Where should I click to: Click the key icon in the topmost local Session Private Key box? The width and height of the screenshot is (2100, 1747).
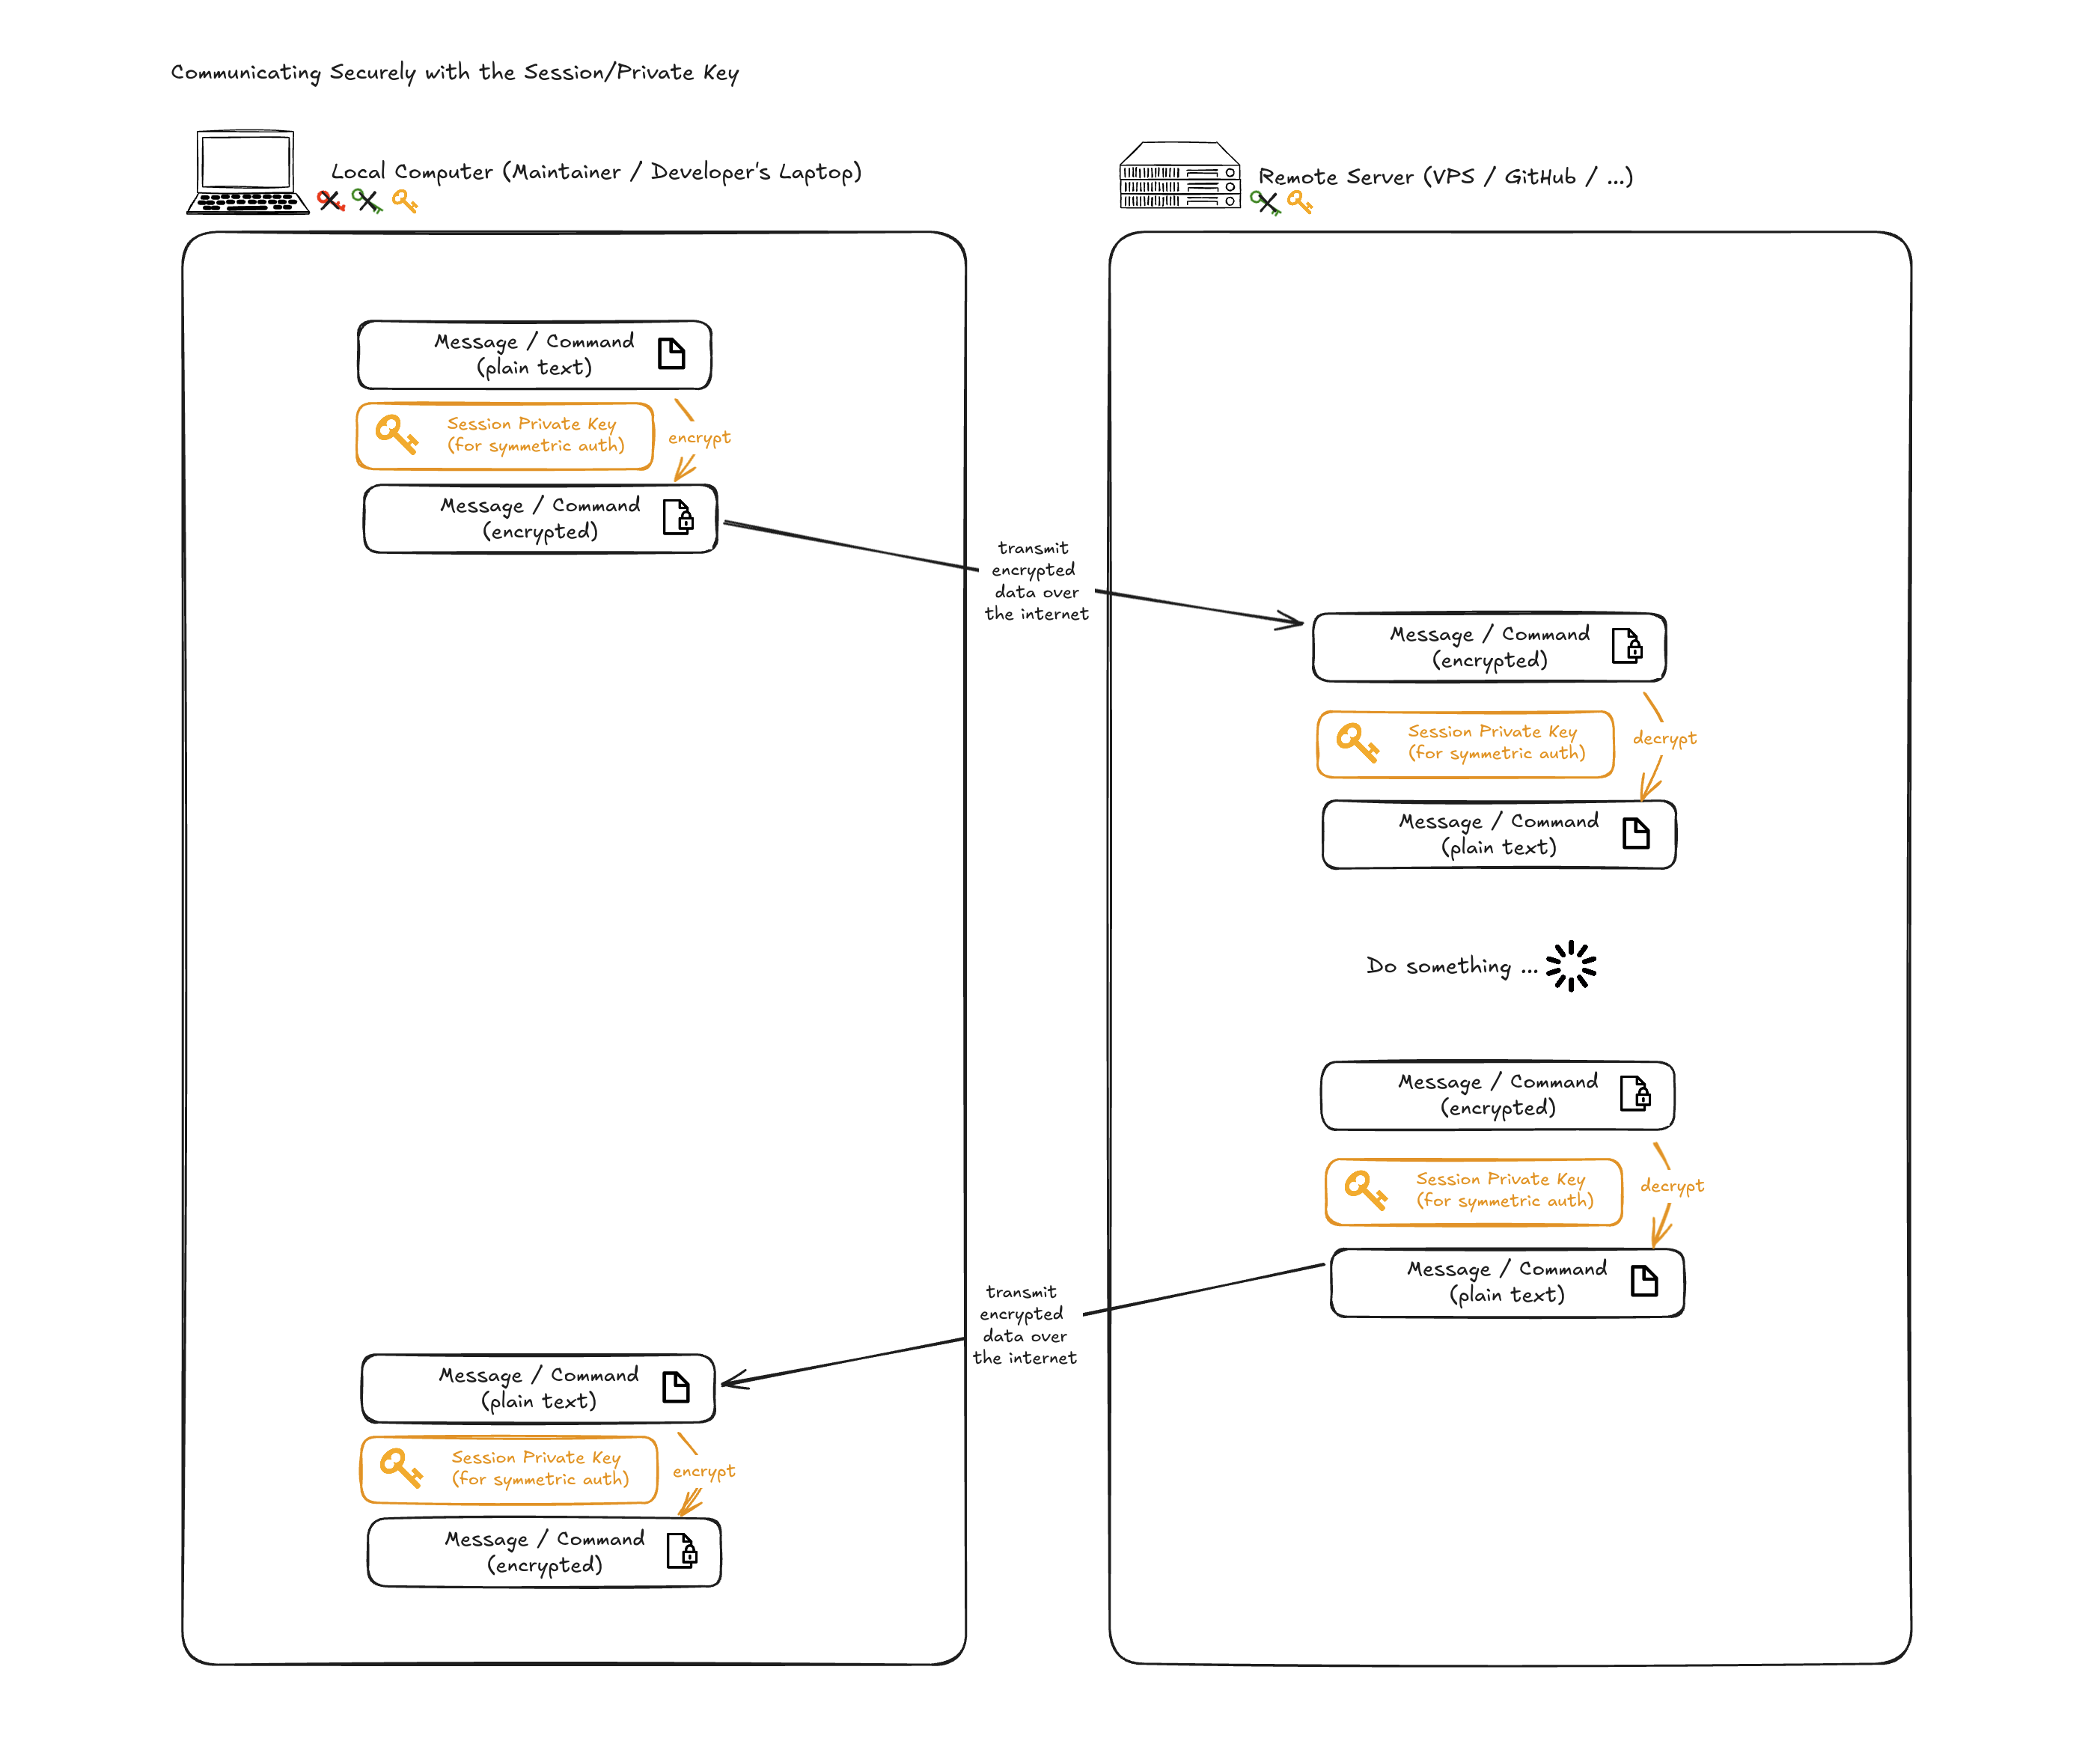(x=396, y=435)
